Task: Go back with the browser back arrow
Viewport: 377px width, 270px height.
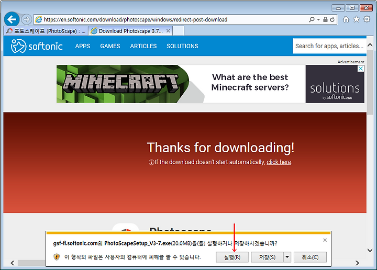Action: point(12,19)
